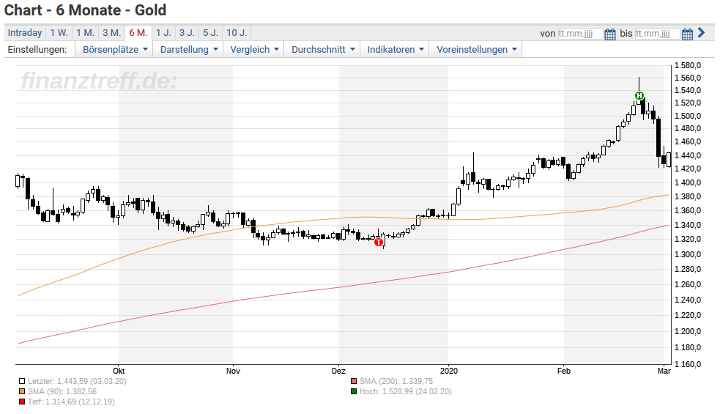The width and height of the screenshot is (720, 414).
Task: Select the 6 M. time range tab
Action: click(x=138, y=33)
